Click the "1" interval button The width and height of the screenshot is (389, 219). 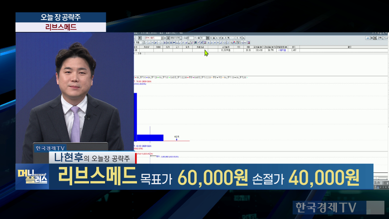[231, 38]
